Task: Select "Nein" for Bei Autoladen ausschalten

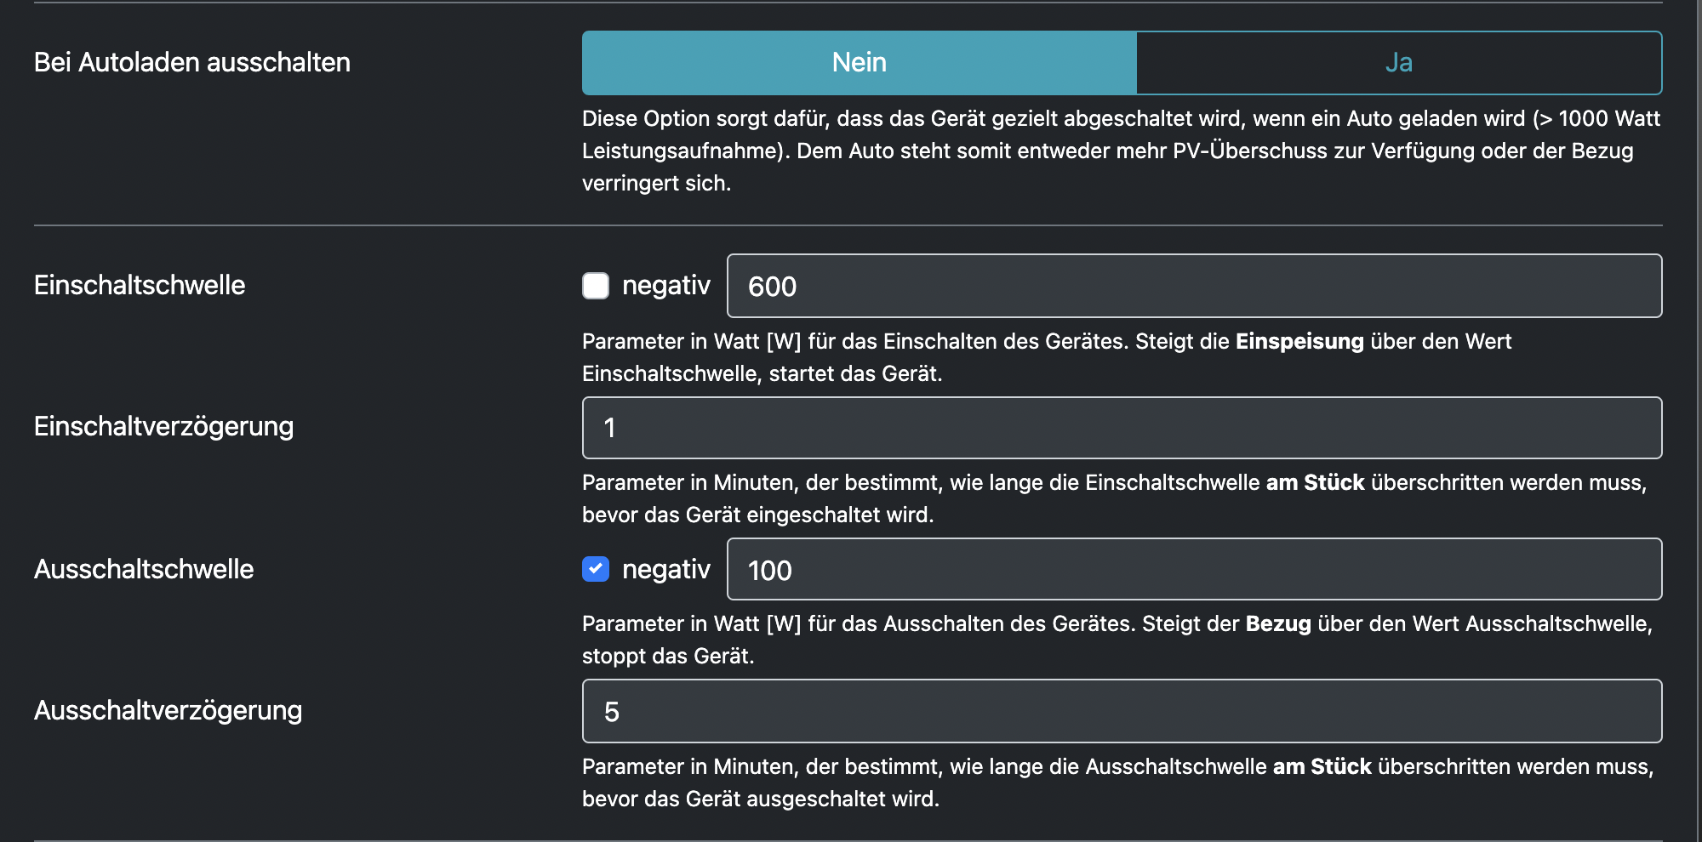Action: 860,63
